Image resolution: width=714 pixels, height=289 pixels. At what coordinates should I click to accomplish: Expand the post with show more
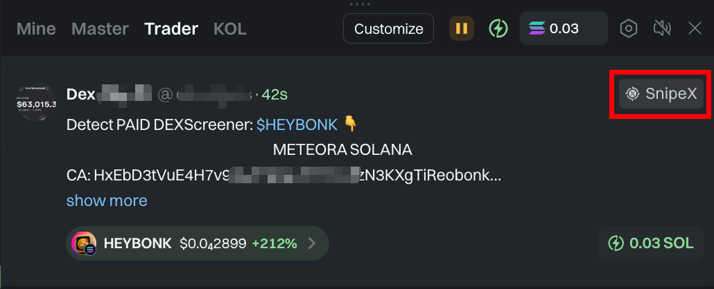pos(107,201)
